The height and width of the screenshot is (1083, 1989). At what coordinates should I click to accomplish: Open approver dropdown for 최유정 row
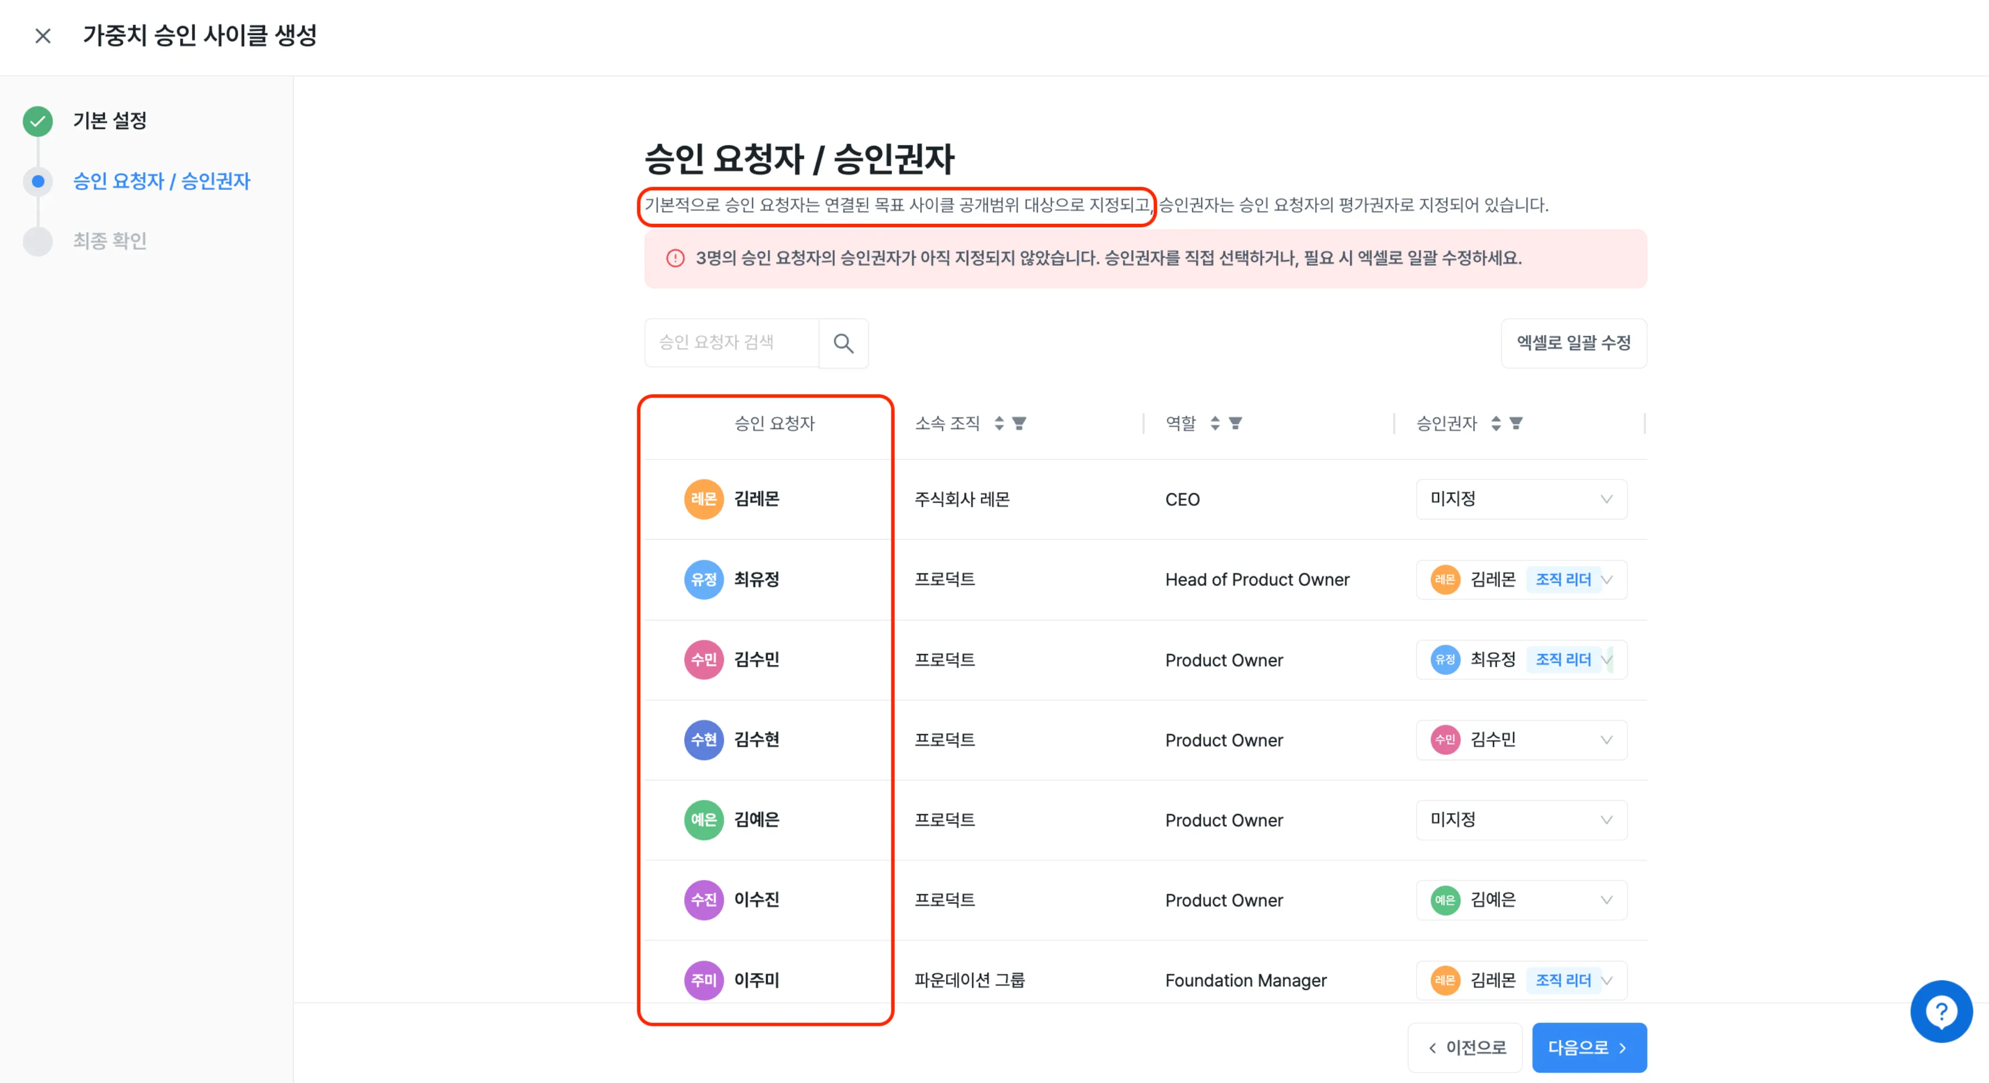(x=1521, y=580)
